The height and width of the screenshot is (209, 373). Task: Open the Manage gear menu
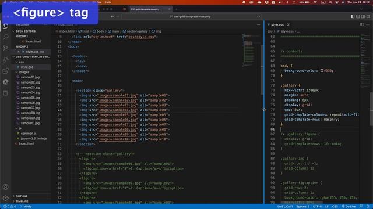click(5, 198)
